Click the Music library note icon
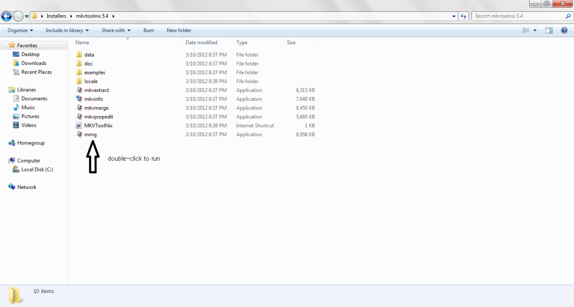This screenshot has width=574, height=307. [16, 107]
